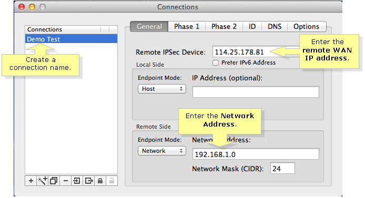
Task: Click the dimmed open padlock icon
Action: click(x=111, y=181)
